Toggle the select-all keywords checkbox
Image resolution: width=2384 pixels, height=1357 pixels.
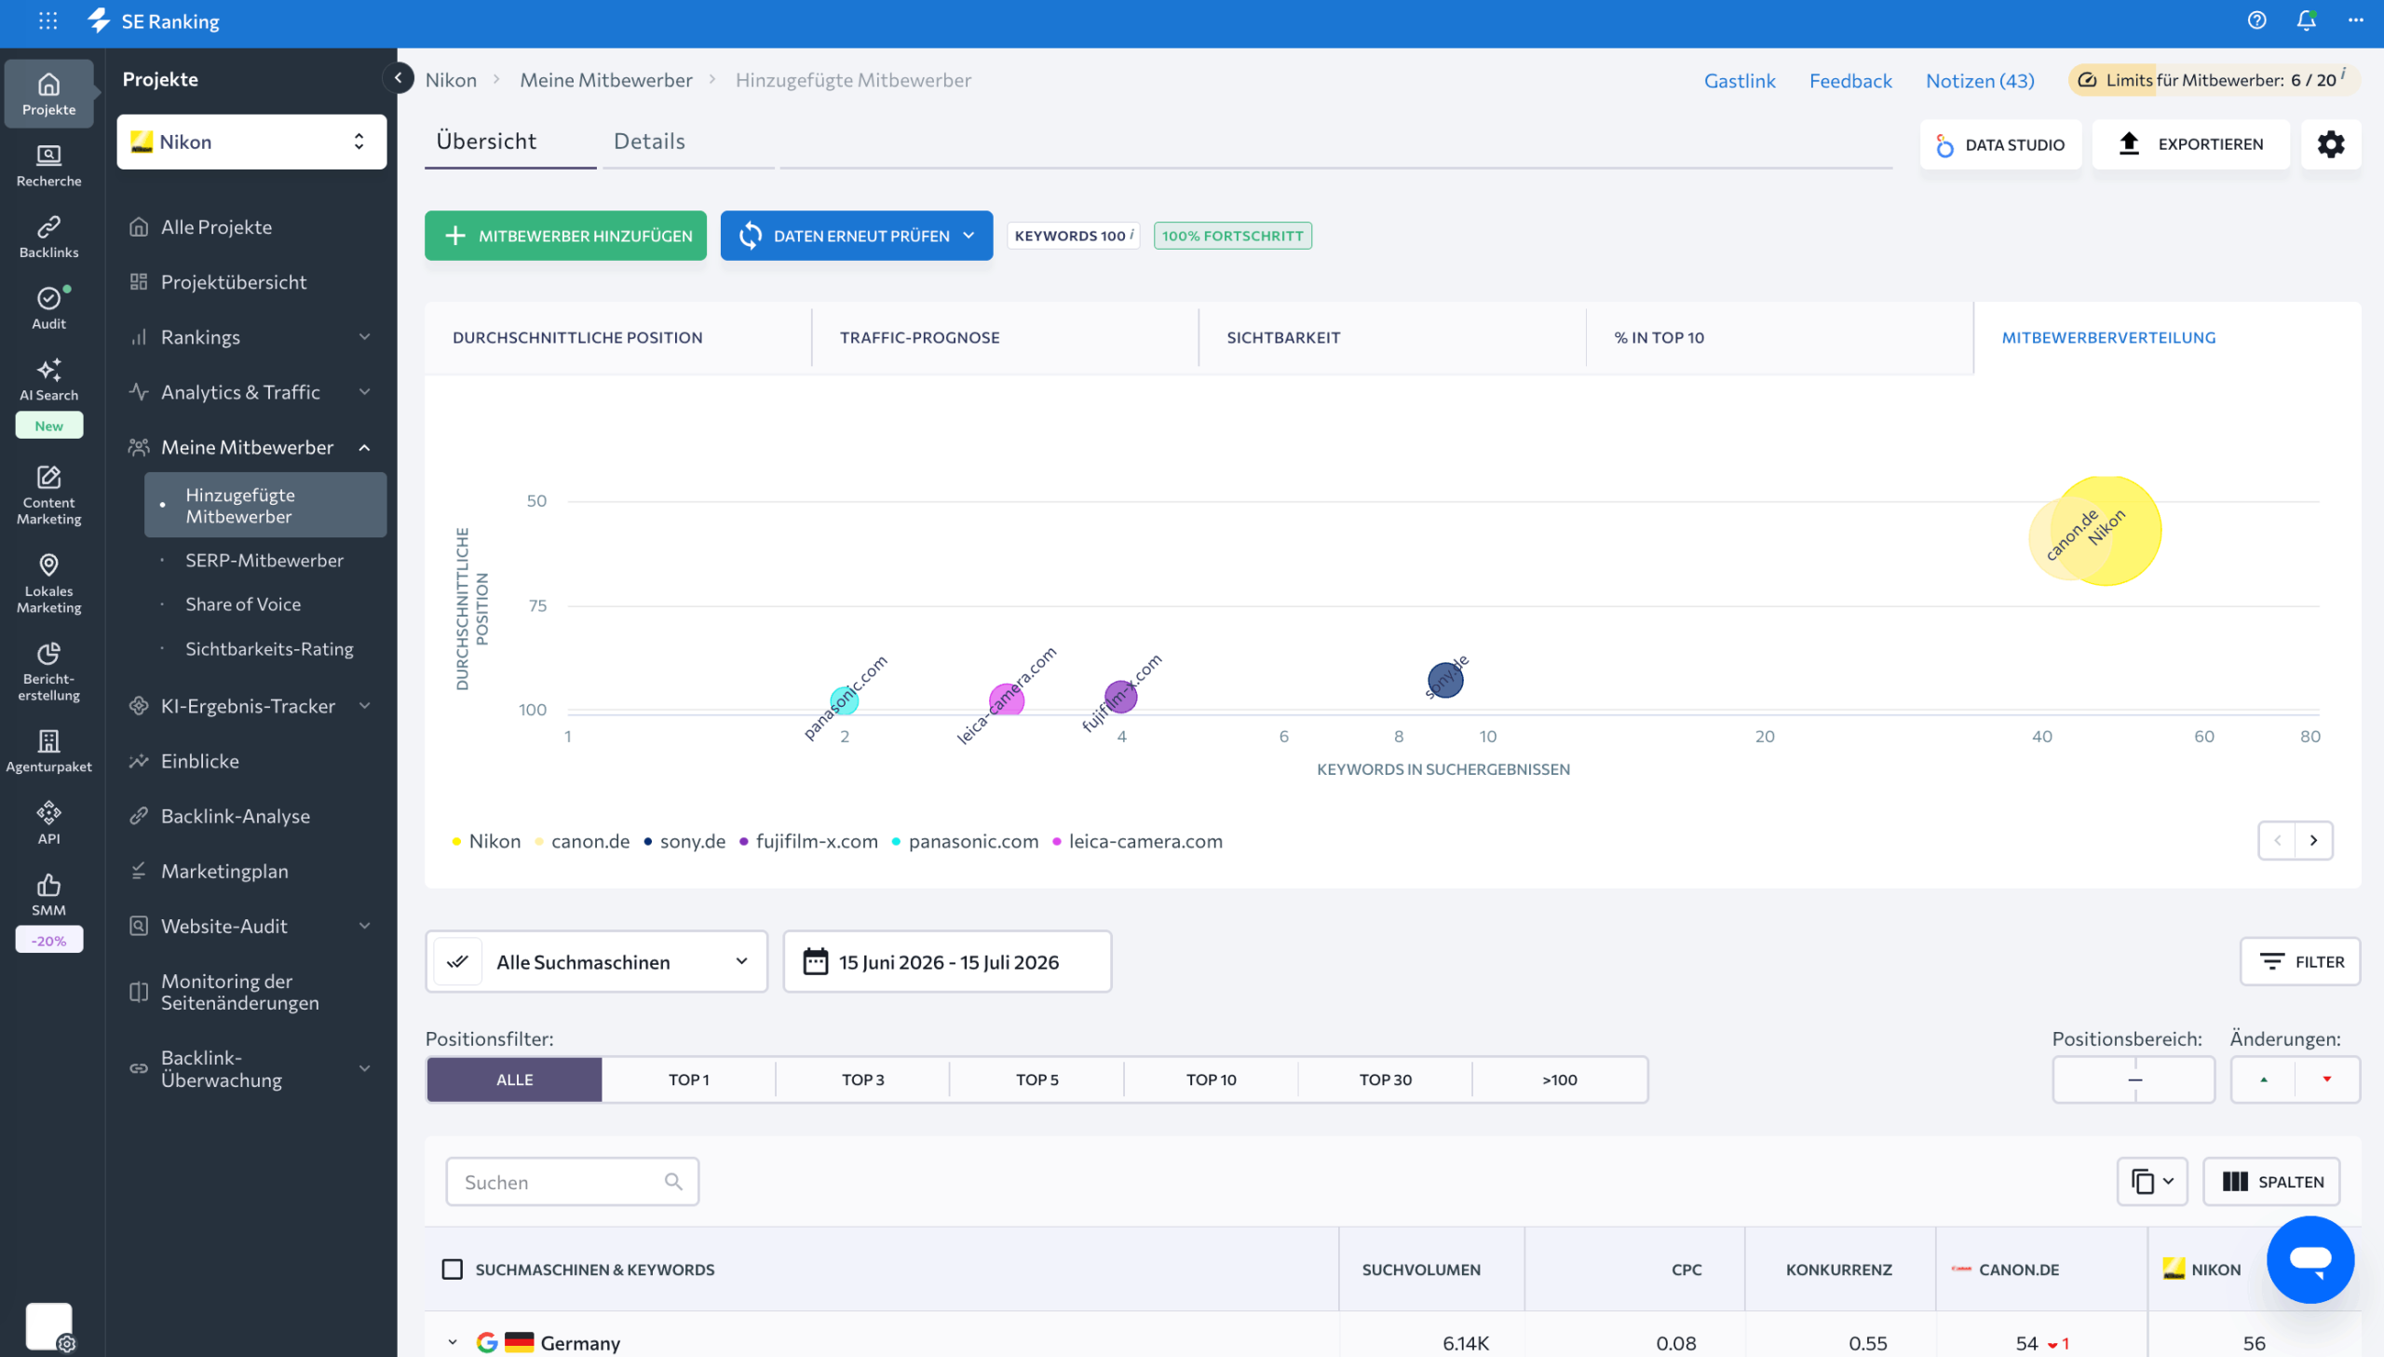pos(452,1269)
